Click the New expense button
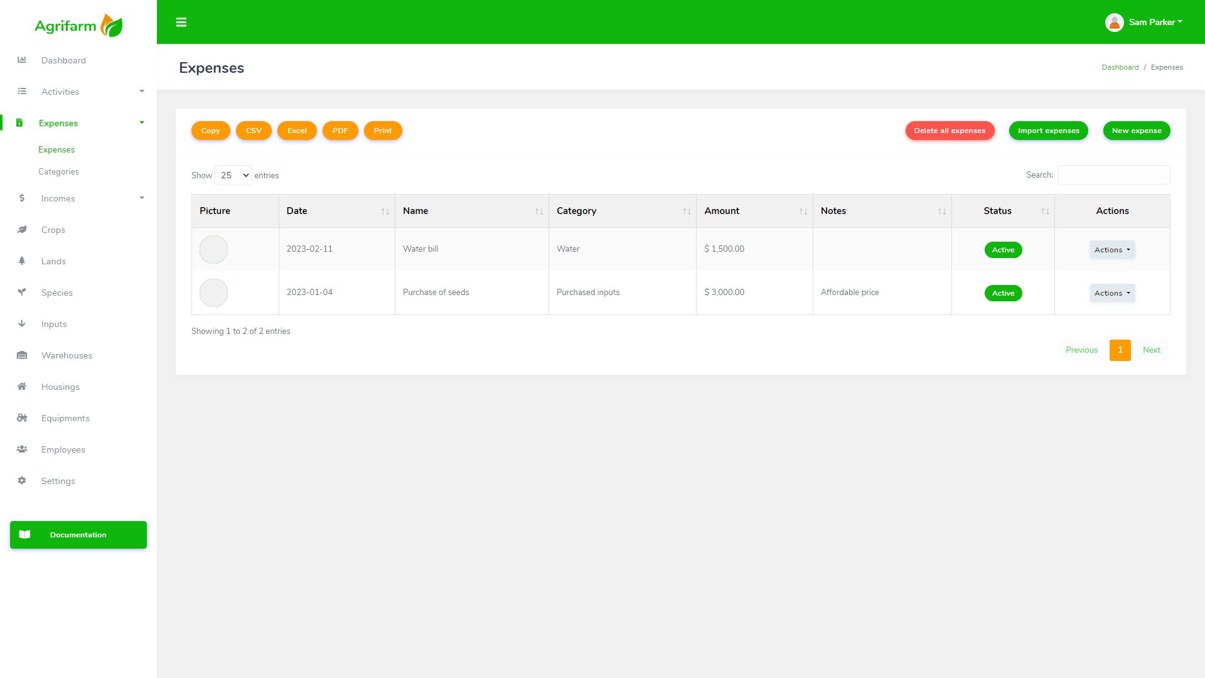1205x678 pixels. 1136,131
